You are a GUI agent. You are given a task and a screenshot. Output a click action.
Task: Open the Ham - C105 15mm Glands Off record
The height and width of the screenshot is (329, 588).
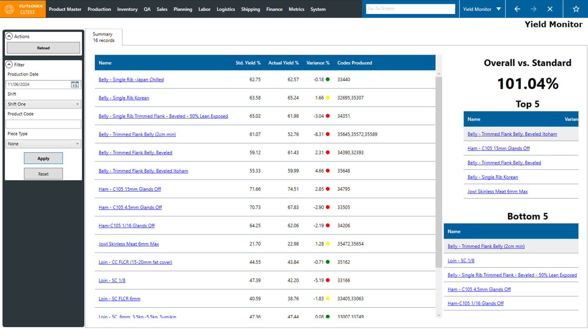[x=130, y=189]
